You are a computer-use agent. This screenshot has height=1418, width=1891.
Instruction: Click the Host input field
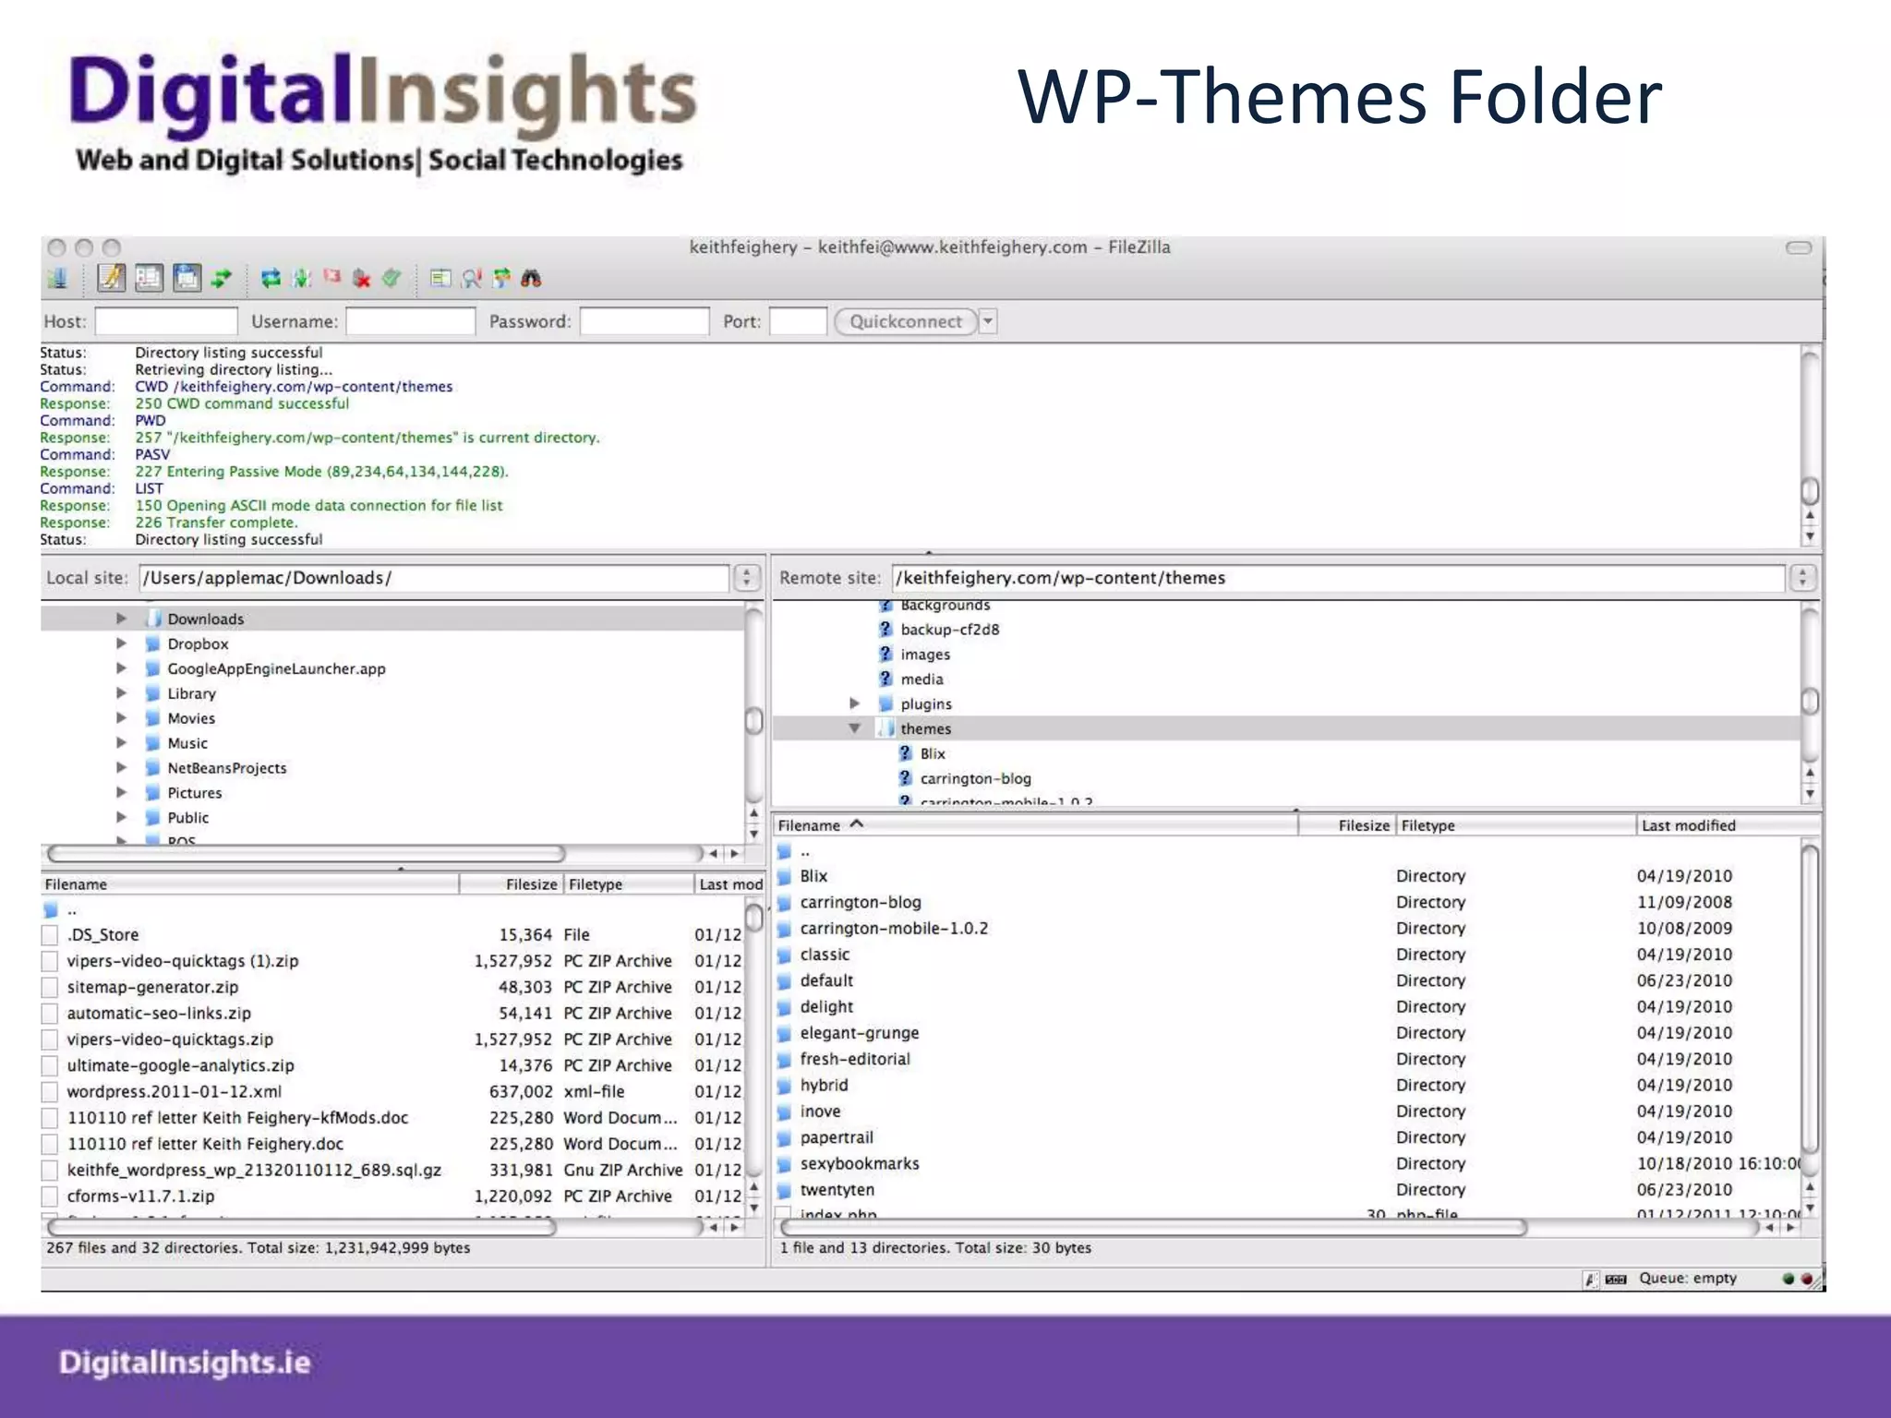(x=166, y=321)
